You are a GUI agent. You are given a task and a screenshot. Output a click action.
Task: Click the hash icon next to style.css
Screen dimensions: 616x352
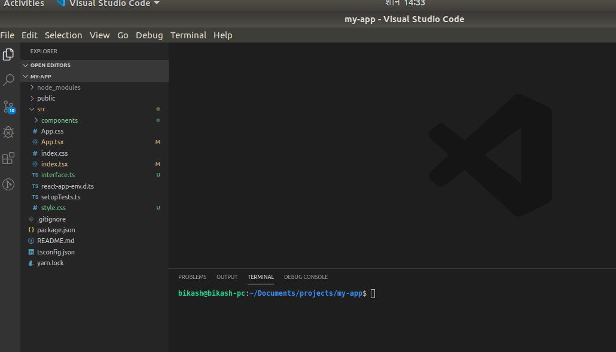pos(35,208)
